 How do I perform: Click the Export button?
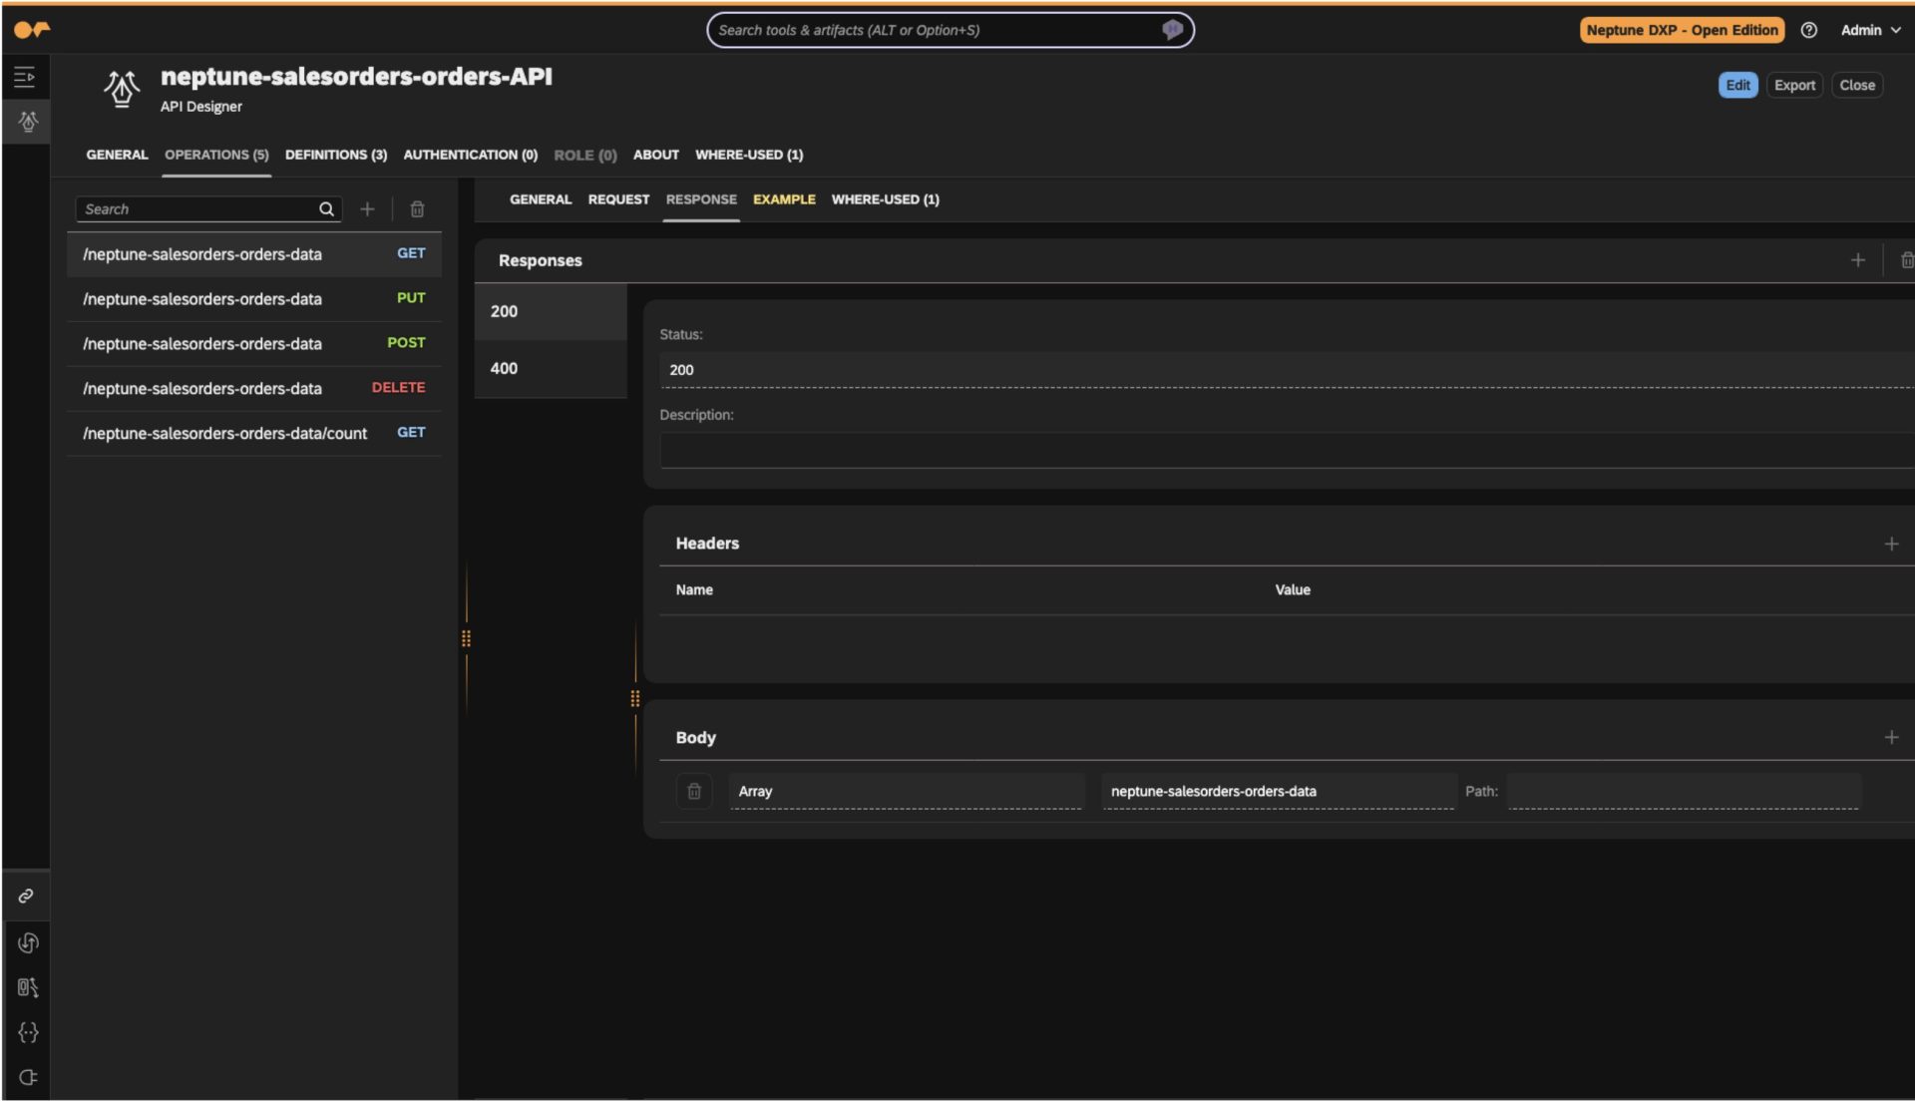1793,86
